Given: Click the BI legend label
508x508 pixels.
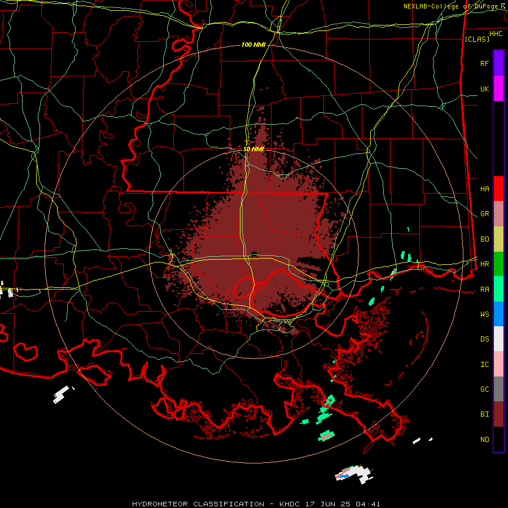Looking at the screenshot, I should click(485, 414).
